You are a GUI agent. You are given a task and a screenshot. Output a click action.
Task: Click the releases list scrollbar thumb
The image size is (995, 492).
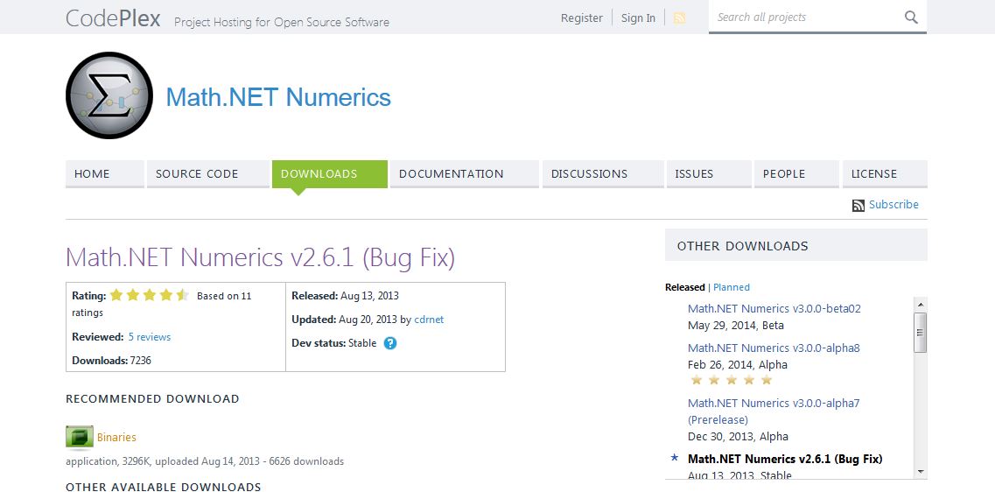921,332
